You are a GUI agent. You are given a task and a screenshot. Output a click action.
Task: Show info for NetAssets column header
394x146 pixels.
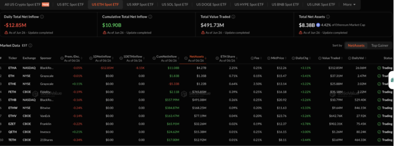[186, 58]
